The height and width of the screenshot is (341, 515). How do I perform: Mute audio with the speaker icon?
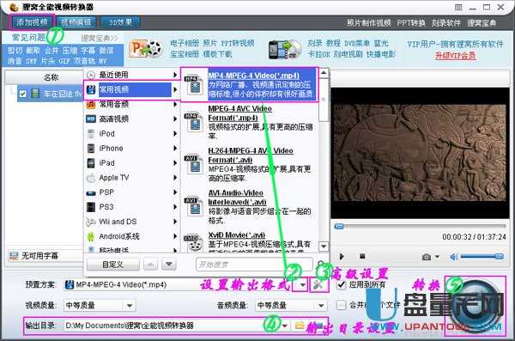click(454, 257)
